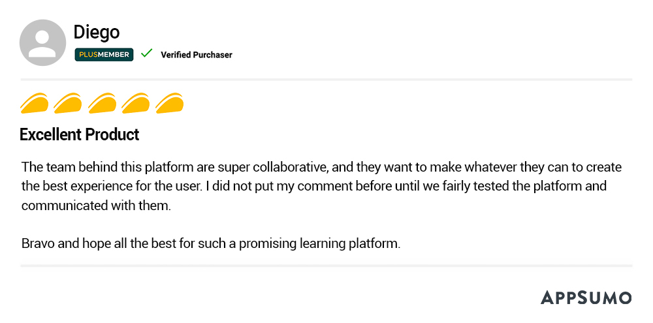Open the AppSumo logo link
This screenshot has width=653, height=323.
coord(586,298)
